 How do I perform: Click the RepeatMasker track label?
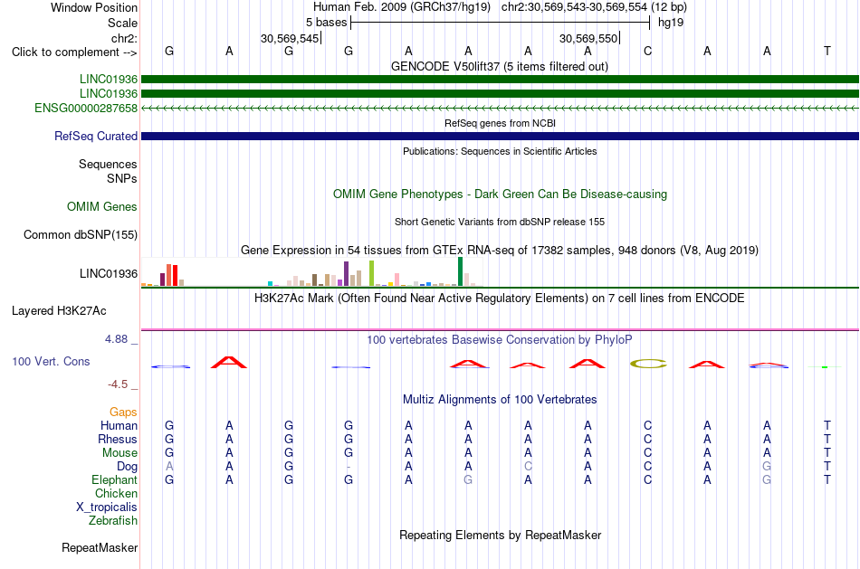pos(100,547)
